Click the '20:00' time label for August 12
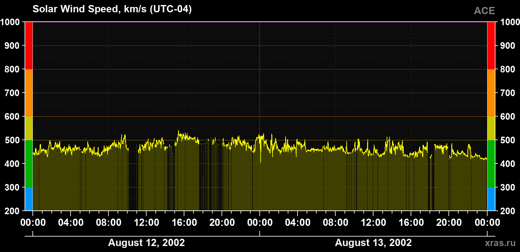 222,223
